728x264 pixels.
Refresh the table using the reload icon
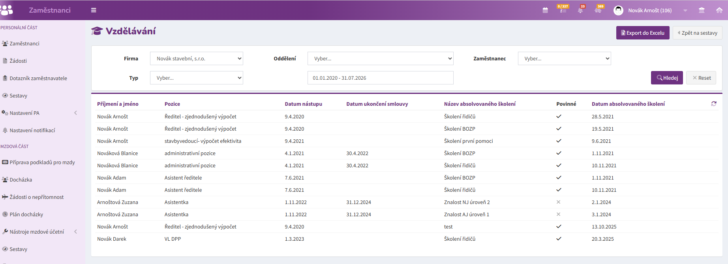(714, 104)
